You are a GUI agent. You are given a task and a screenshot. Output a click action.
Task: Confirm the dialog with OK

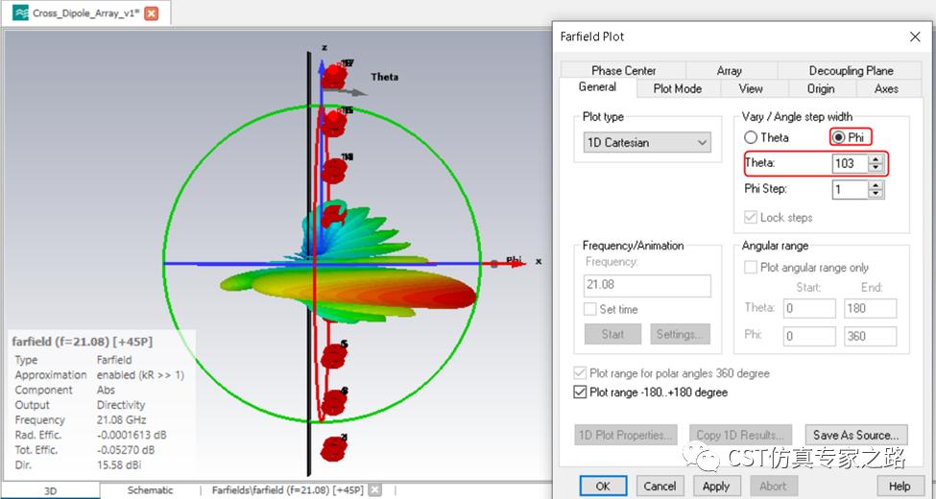(603, 486)
